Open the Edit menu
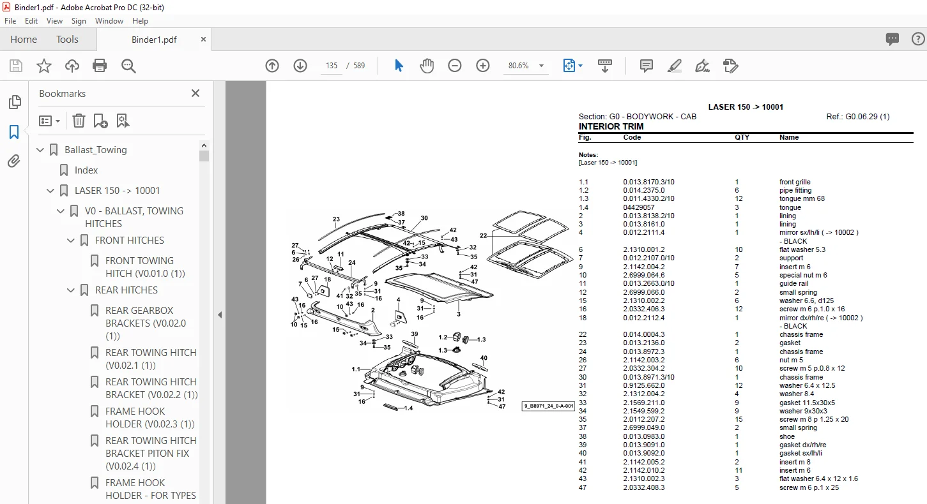The image size is (927, 504). pos(31,21)
